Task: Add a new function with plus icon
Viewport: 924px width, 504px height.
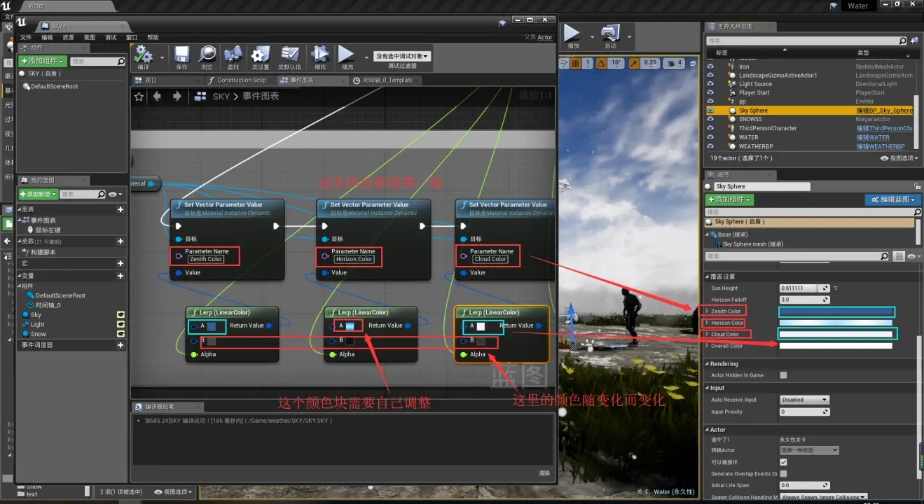Action: tap(120, 241)
